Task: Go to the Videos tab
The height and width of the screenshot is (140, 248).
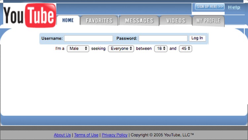Action: 176,21
